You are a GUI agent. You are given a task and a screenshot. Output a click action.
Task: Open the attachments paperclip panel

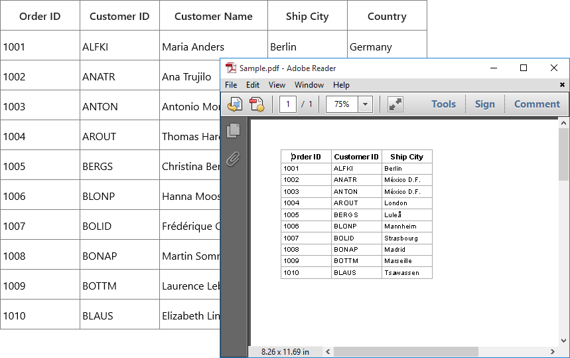point(234,159)
